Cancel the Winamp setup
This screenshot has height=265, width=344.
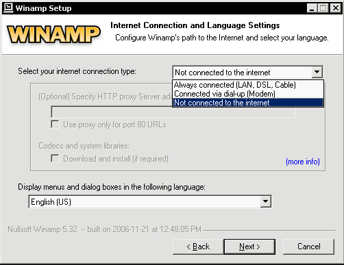[308, 247]
